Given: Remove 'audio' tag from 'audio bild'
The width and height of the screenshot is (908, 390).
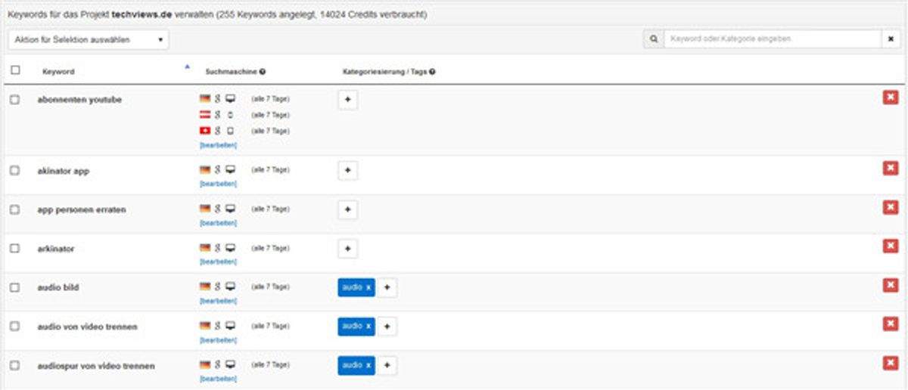Looking at the screenshot, I should tap(368, 287).
